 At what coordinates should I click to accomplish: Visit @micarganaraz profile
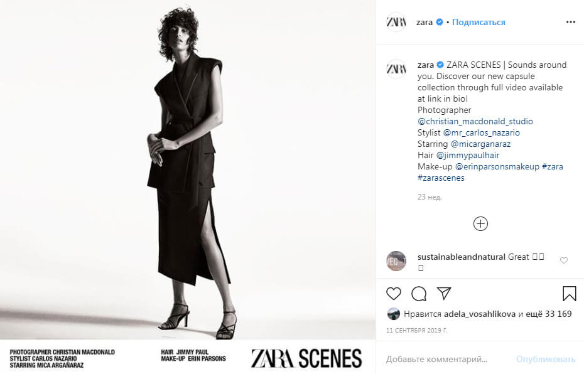pos(481,144)
